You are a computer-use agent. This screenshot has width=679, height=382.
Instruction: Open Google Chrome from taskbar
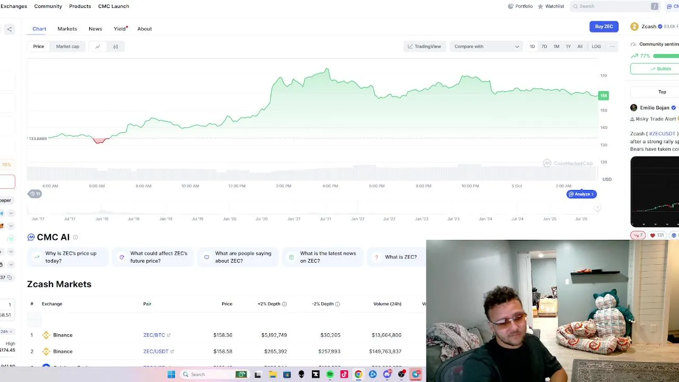tap(358, 375)
